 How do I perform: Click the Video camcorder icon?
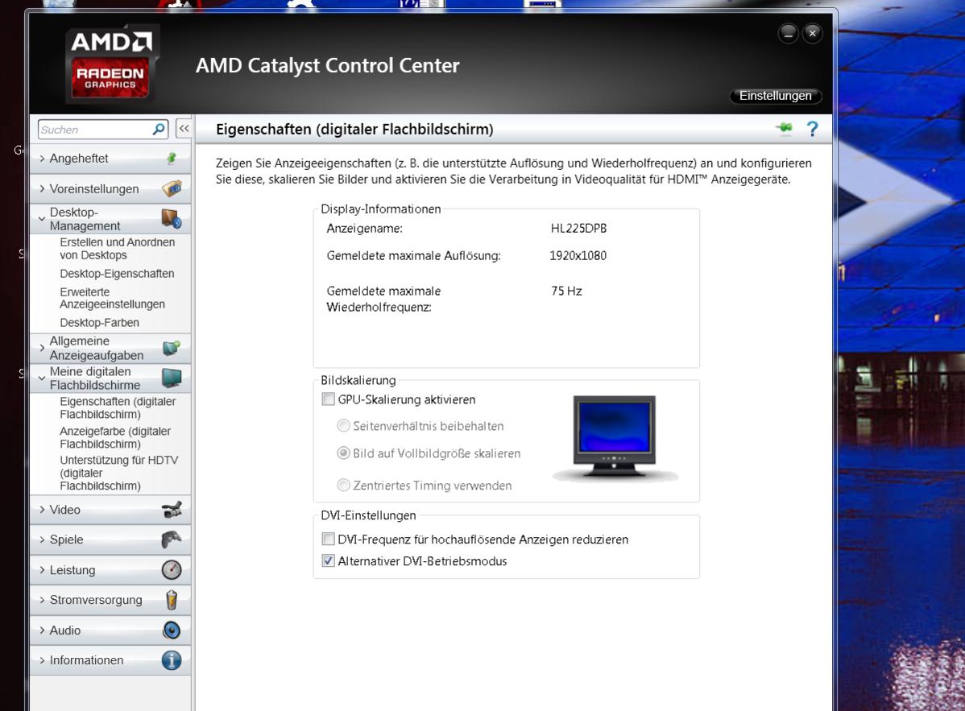pyautogui.click(x=172, y=509)
